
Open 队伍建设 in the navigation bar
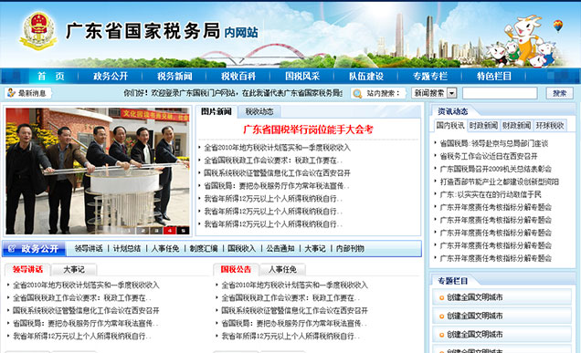coord(366,77)
